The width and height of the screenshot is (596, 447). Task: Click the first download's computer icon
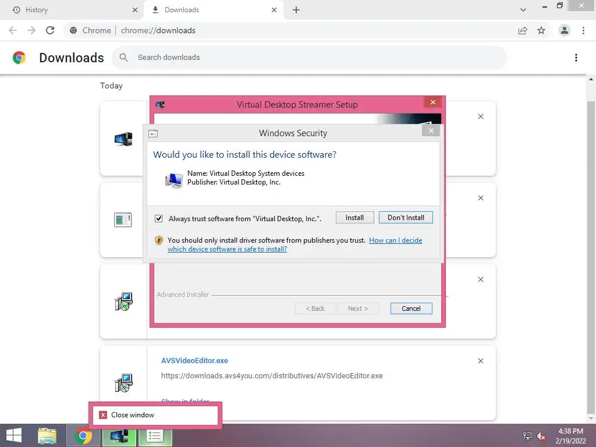click(123, 139)
